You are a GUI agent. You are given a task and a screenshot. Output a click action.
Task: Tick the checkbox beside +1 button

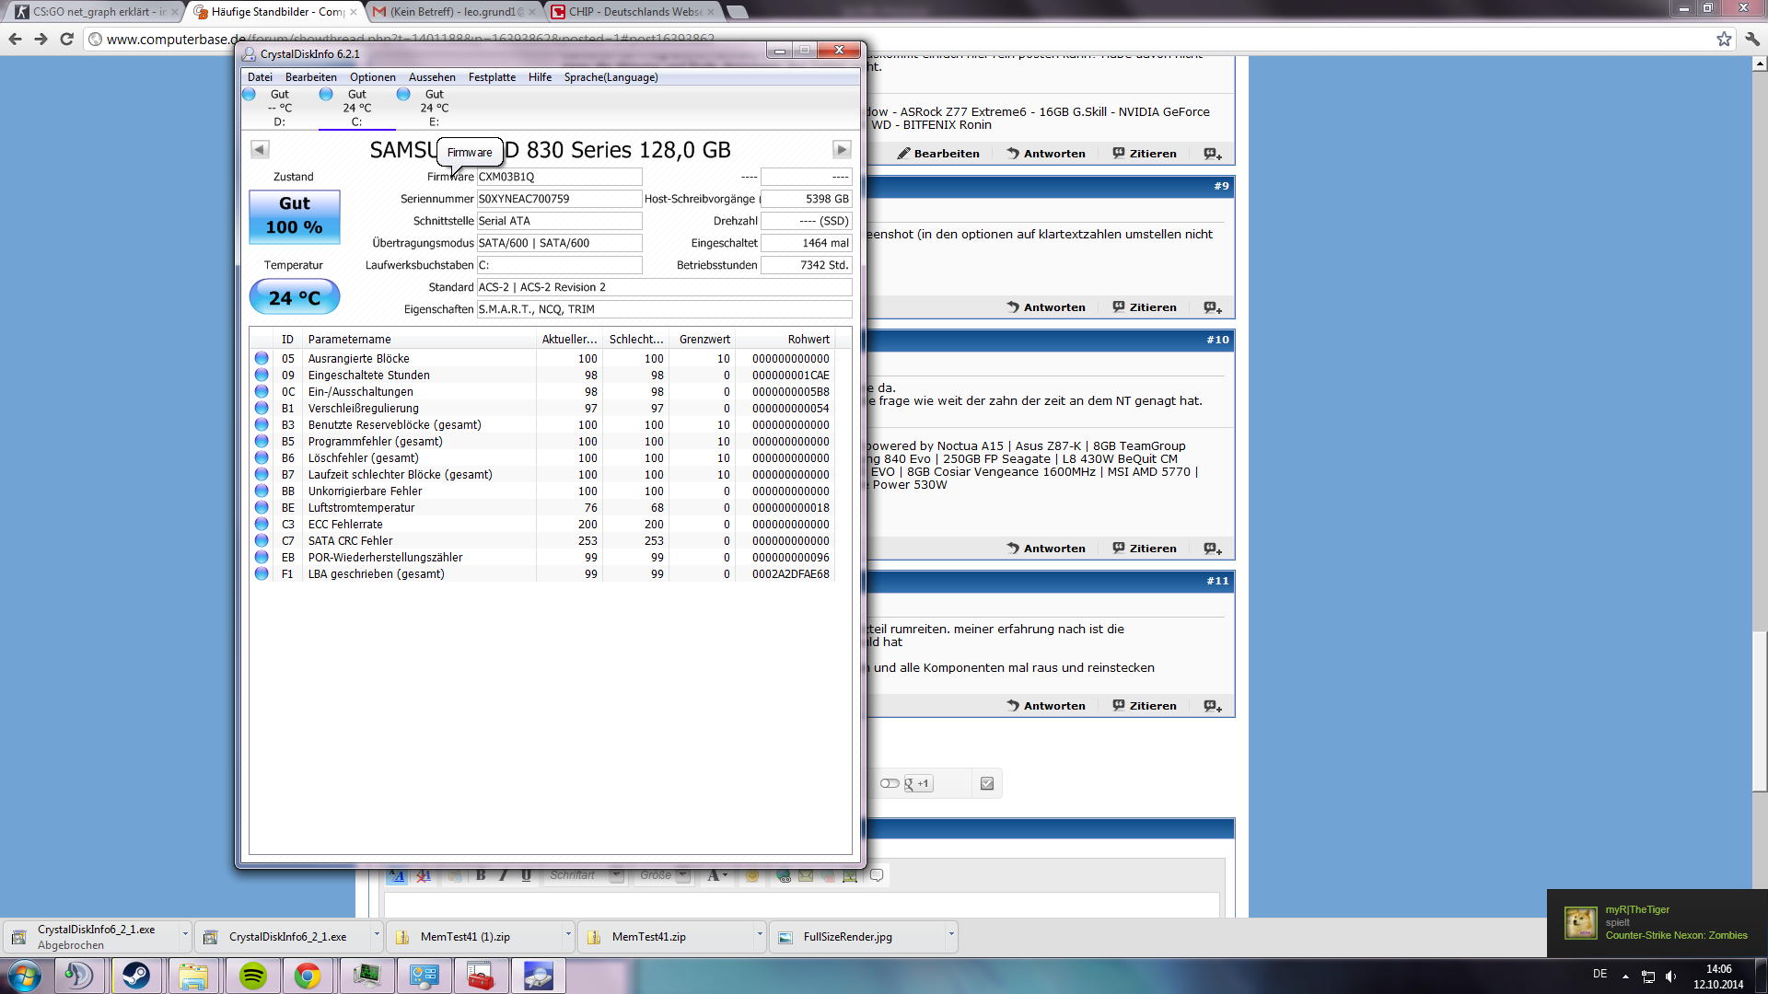pyautogui.click(x=987, y=783)
